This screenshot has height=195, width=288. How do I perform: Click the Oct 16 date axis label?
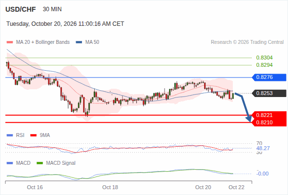tap(35, 187)
